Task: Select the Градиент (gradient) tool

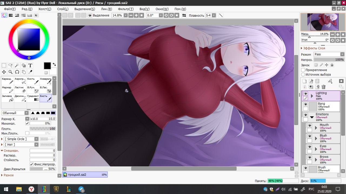Action: (x=33, y=98)
